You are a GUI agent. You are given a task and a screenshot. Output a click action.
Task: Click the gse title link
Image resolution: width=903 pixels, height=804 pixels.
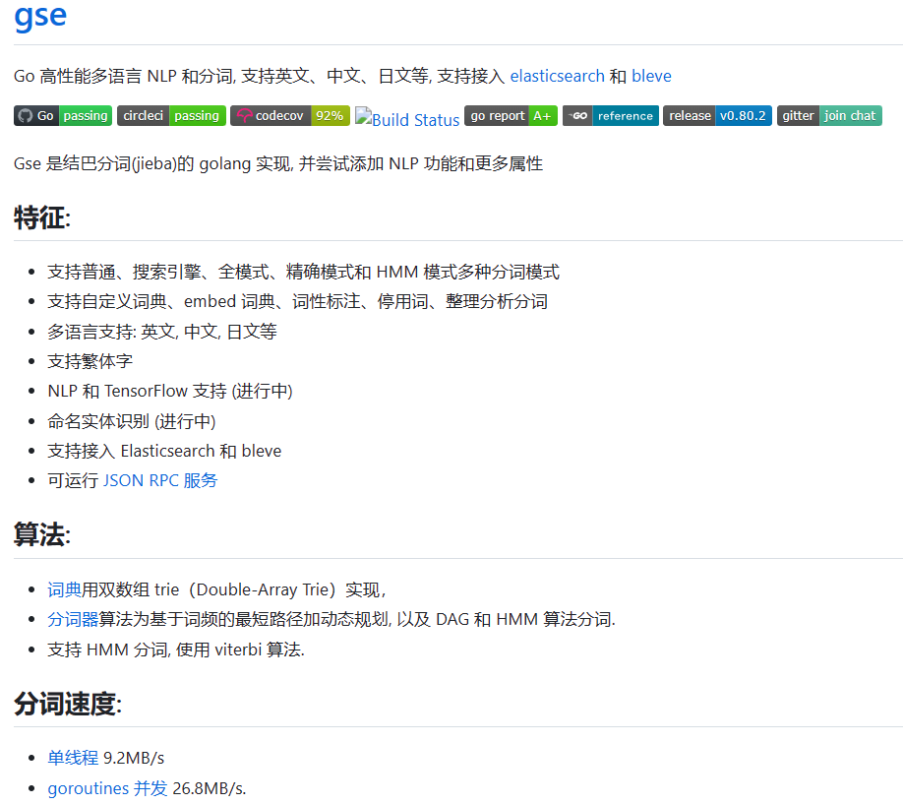click(40, 16)
